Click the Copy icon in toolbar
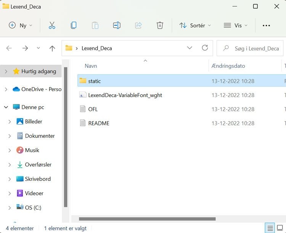 (x=74, y=26)
